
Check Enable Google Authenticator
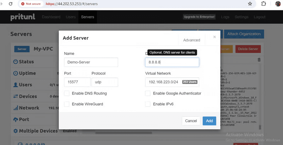click(x=148, y=93)
